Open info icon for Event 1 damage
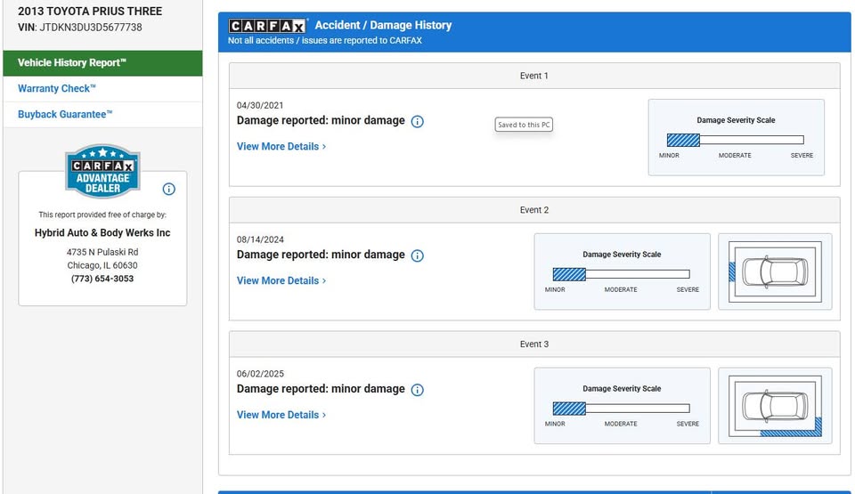855x494 pixels. click(417, 121)
